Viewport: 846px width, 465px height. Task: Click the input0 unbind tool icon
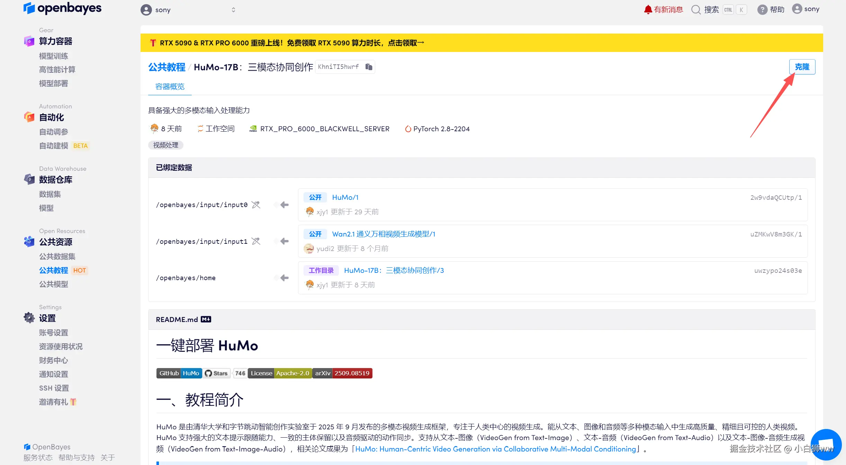point(256,205)
